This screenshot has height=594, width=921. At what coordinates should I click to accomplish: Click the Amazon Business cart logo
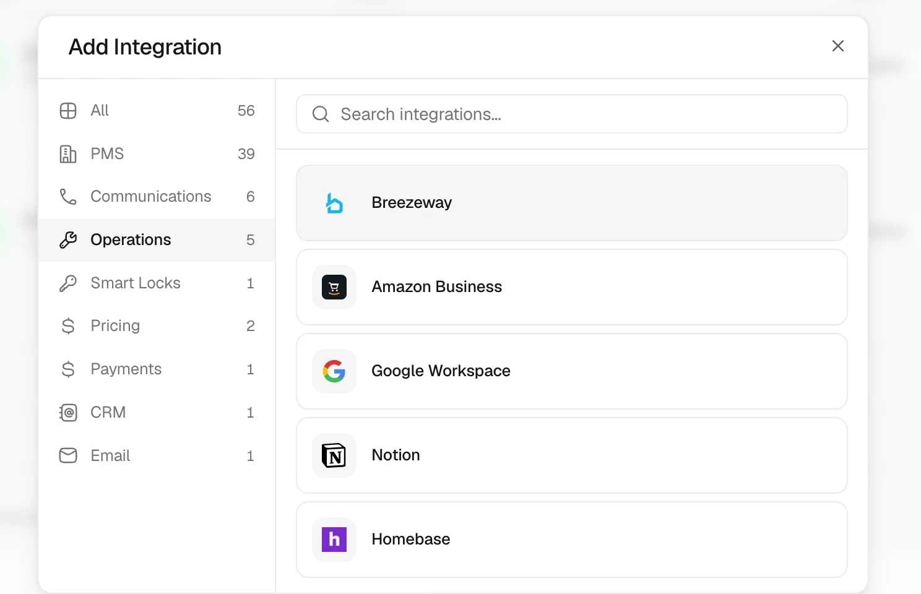coord(334,287)
